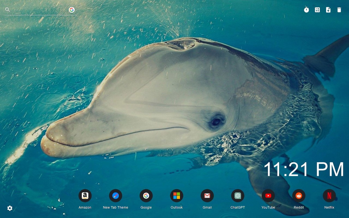Screen dimensions: 349x218
Task: Launch the Outlook shortcut icon
Action: [x=177, y=196]
